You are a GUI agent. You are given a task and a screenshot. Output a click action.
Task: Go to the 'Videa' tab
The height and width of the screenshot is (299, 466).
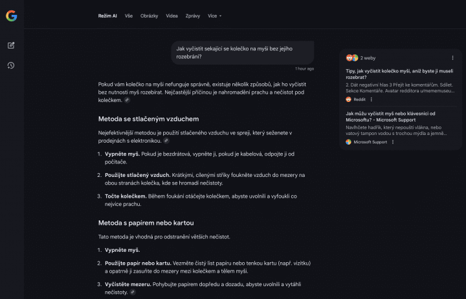(172, 15)
